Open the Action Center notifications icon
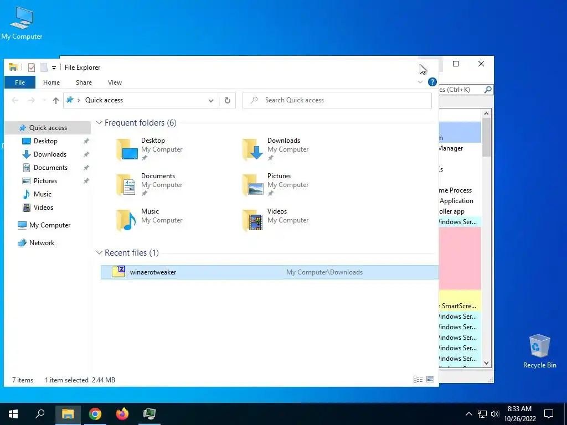The image size is (567, 425). [x=549, y=414]
